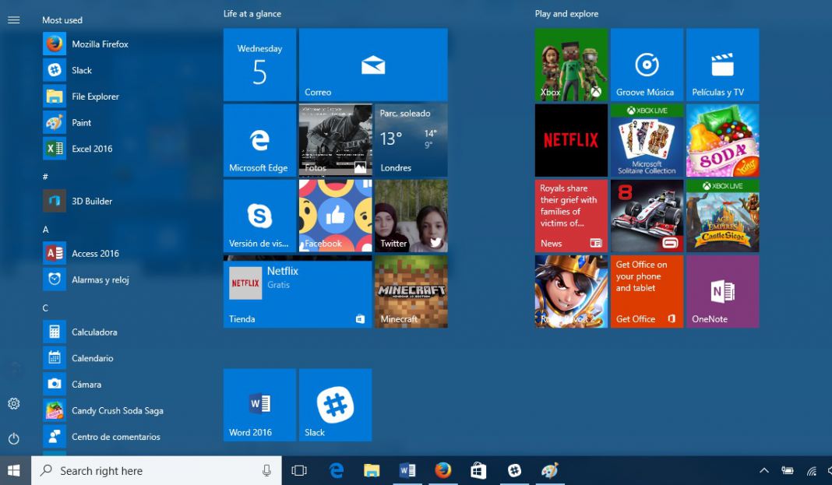Open the Age of Empires Castle Siege tile
The height and width of the screenshot is (485, 832).
(x=723, y=216)
